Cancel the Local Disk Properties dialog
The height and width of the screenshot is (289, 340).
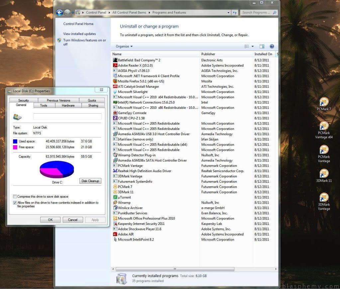coord(73,220)
